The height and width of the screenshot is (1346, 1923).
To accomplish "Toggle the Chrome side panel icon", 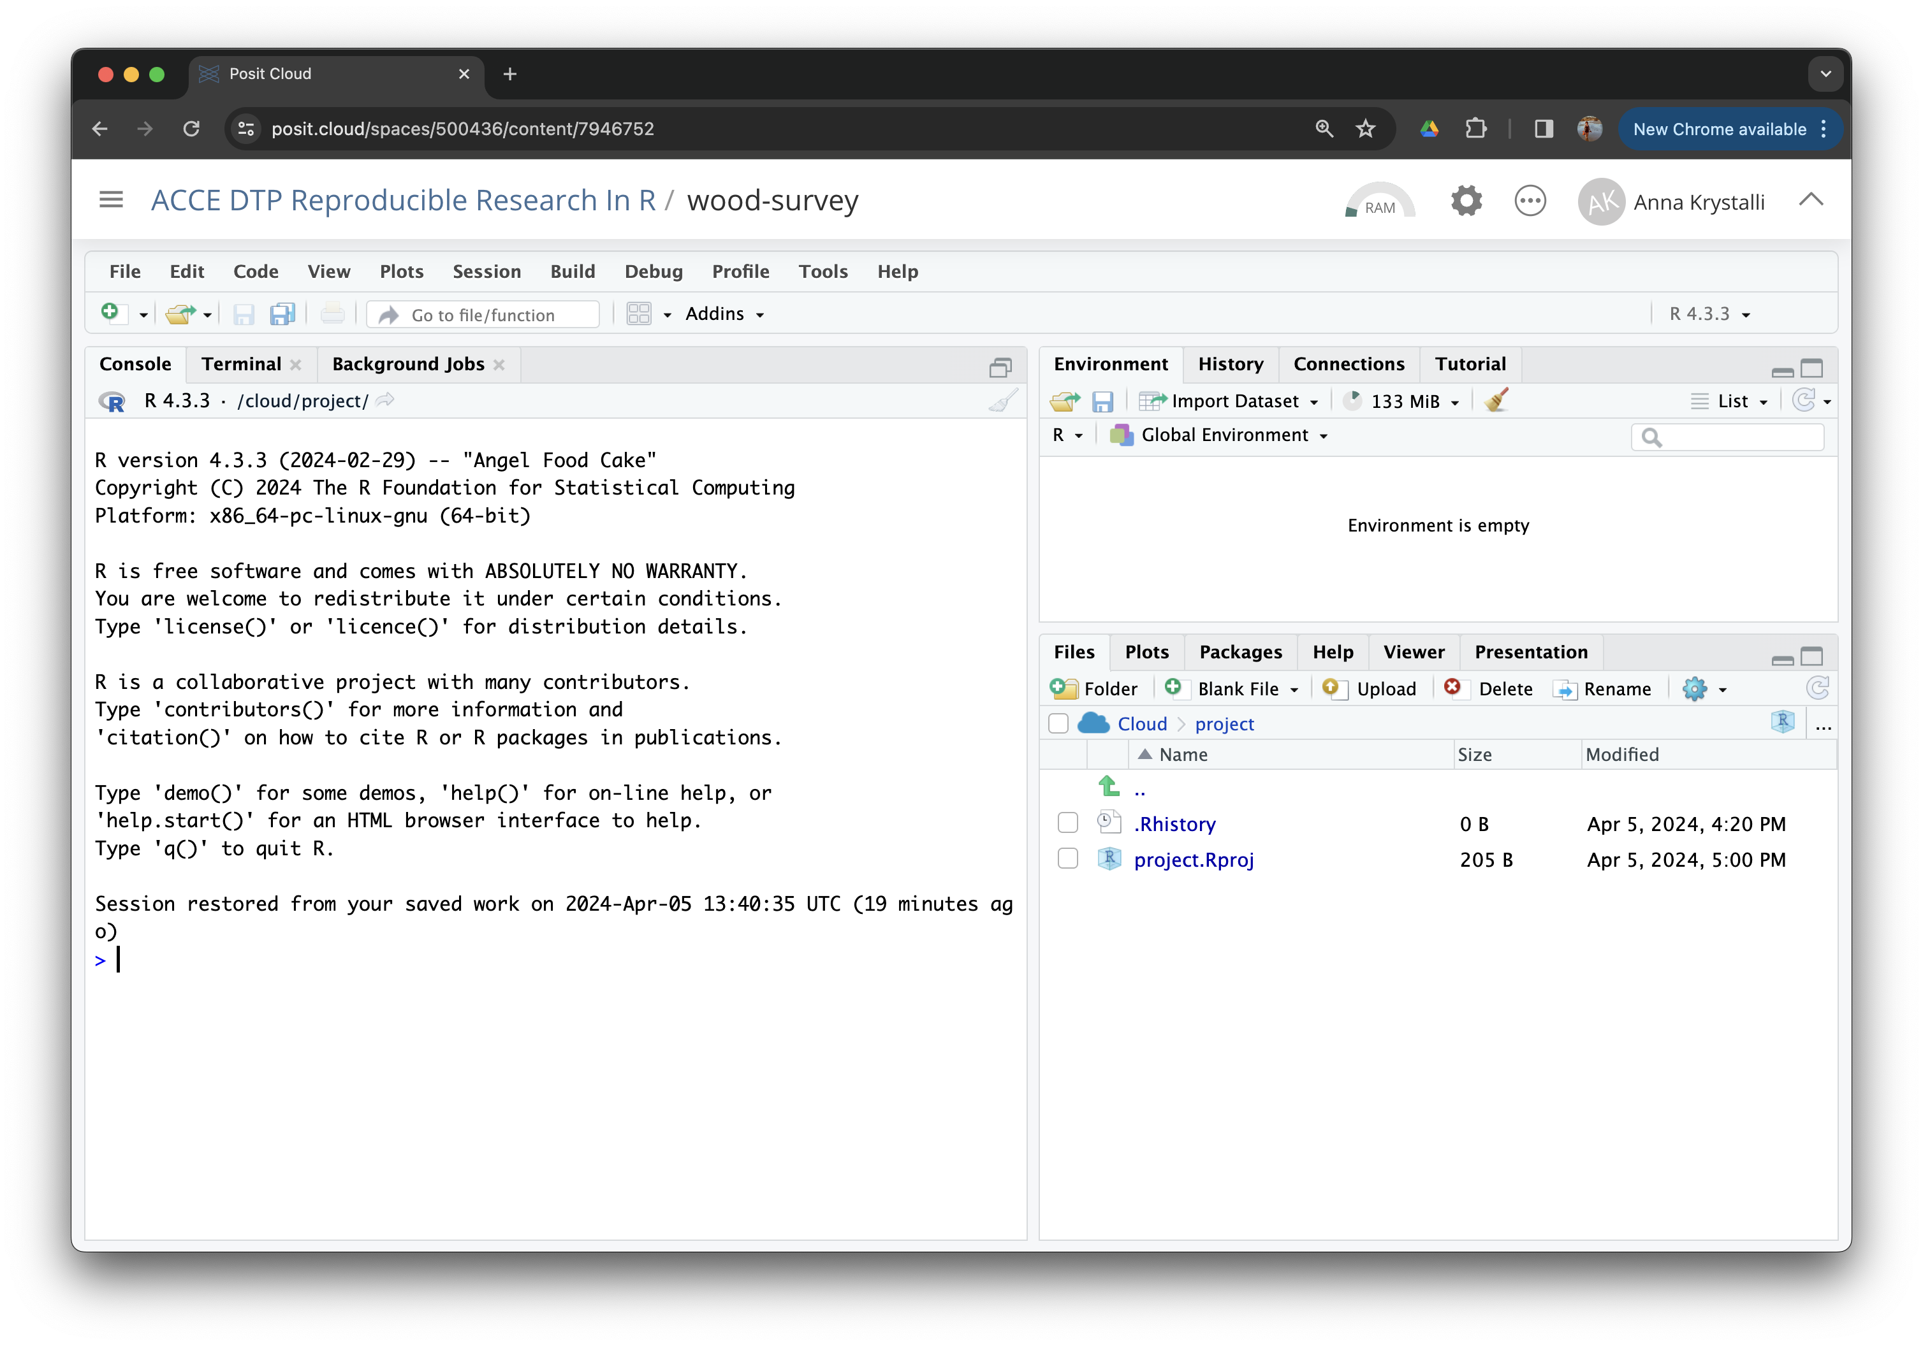I will point(1543,128).
